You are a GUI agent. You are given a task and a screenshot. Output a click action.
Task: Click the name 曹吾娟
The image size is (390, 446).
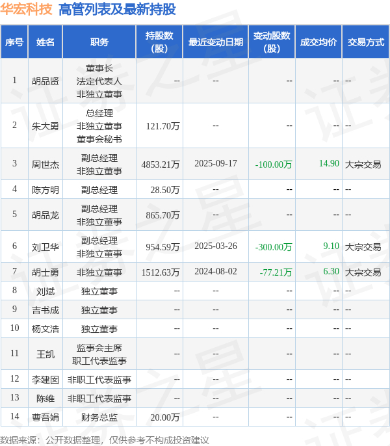[x=45, y=417]
